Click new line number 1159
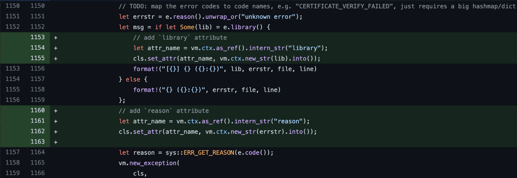The height and width of the screenshot is (178, 517). pos(38,100)
